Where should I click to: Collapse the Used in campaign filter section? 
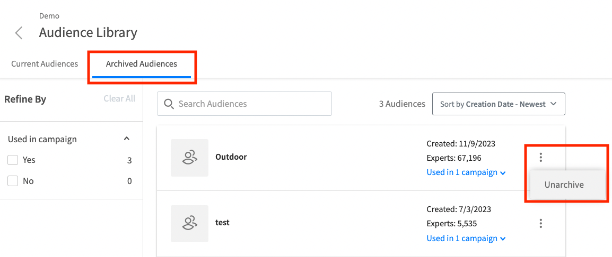[126, 139]
